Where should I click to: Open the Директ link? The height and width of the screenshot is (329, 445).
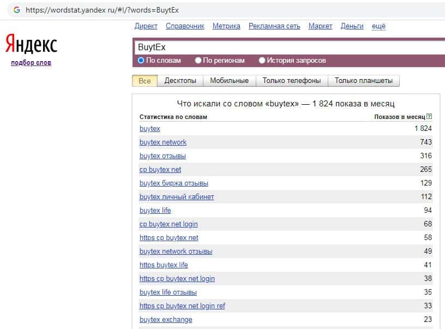pyautogui.click(x=146, y=26)
